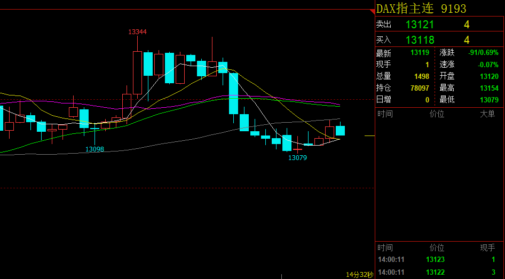
Task: Click the 13079 low label on chart
Action: (x=297, y=158)
